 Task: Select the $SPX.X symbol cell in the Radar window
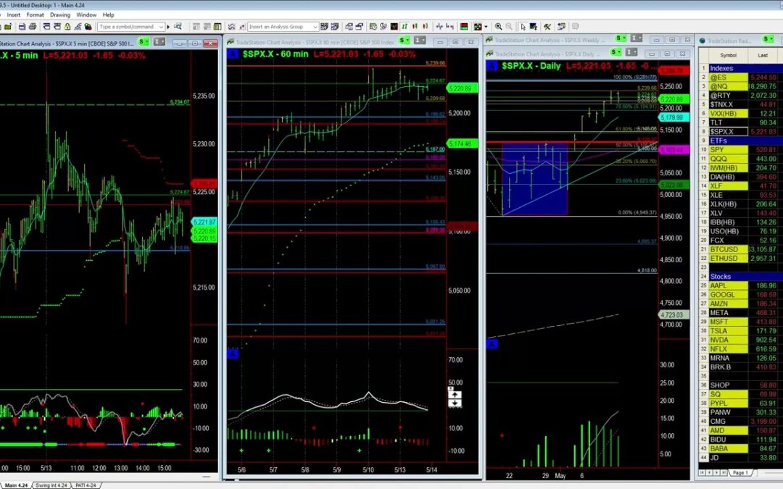point(728,132)
